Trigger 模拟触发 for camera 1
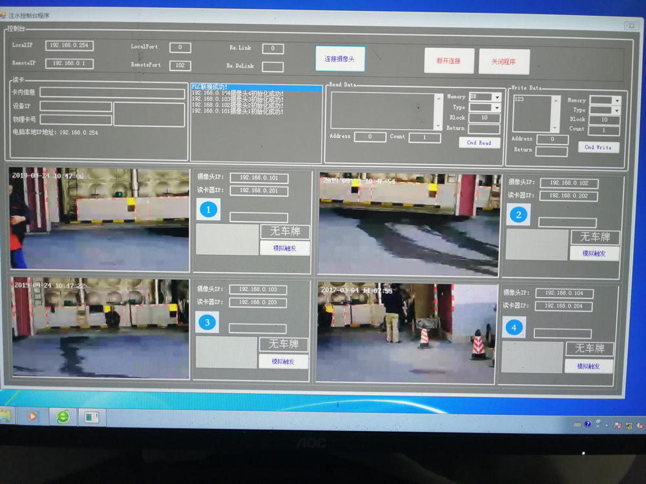This screenshot has height=484, width=646. coord(285,248)
